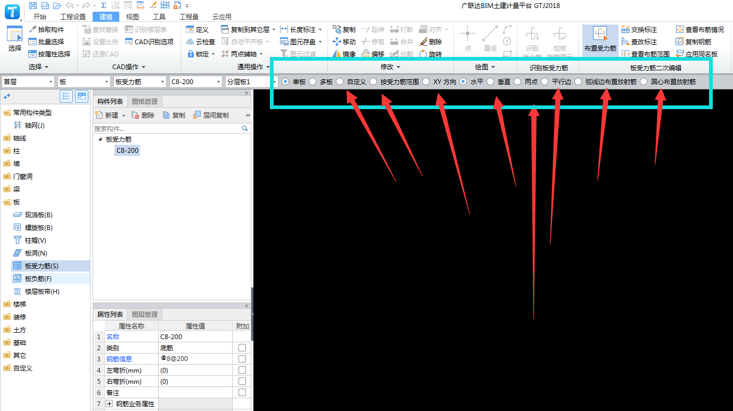Viewport: 733px width, 411px height.
Task: Click the 钢筋信息 value cell
Action: point(195,359)
